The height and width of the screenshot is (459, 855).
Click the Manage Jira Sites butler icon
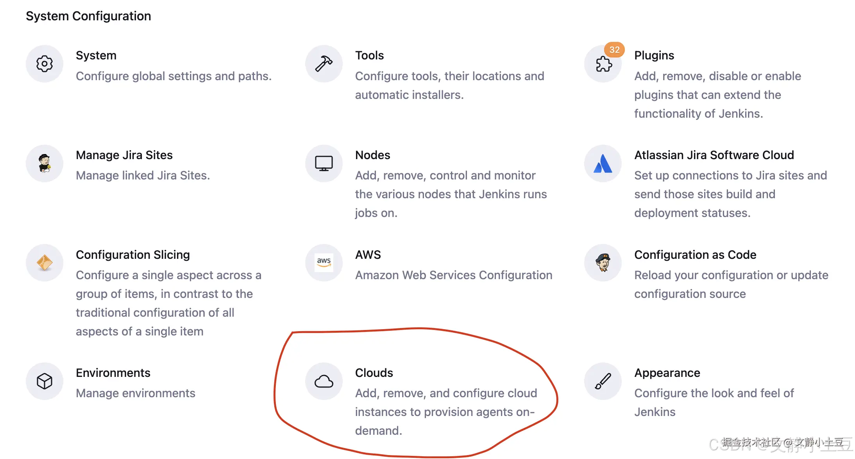click(x=45, y=163)
